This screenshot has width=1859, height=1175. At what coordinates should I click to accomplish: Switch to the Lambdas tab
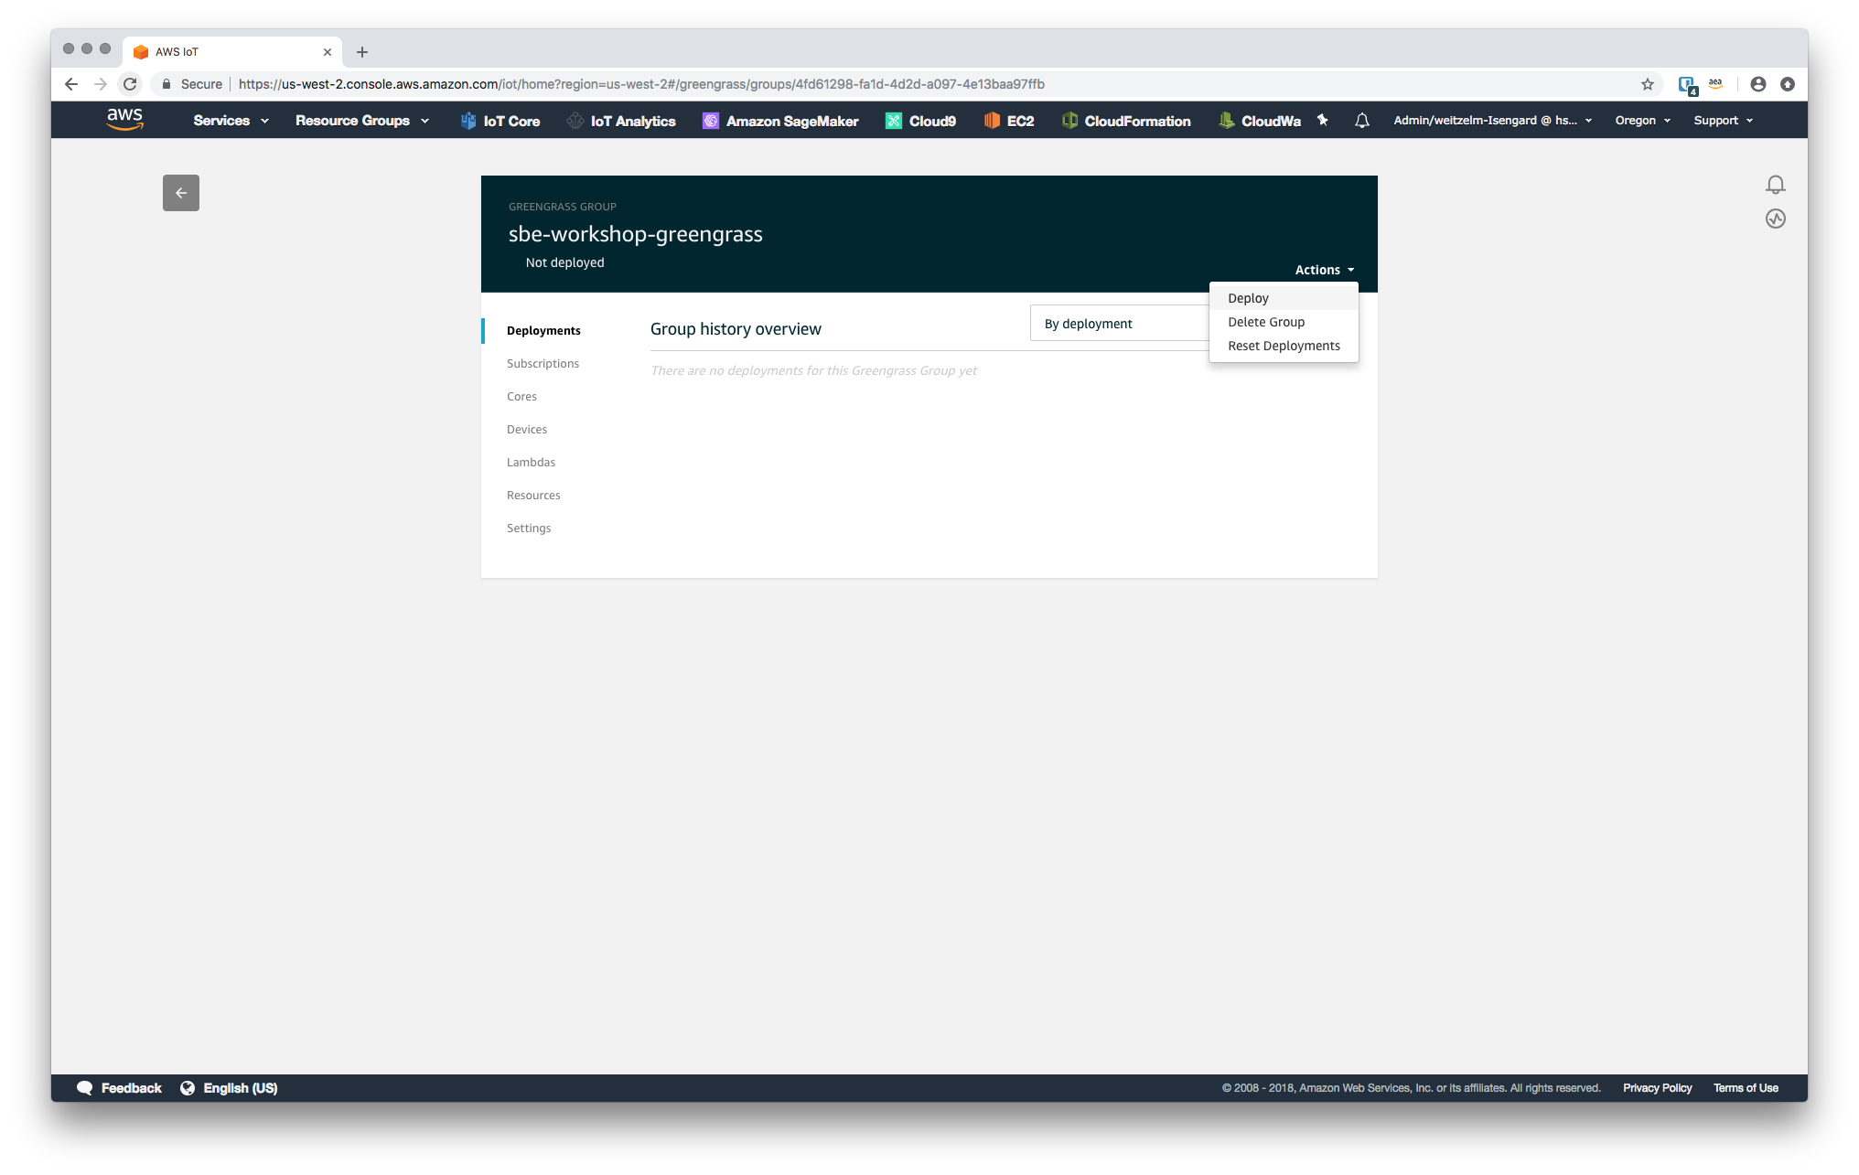pos(531,463)
